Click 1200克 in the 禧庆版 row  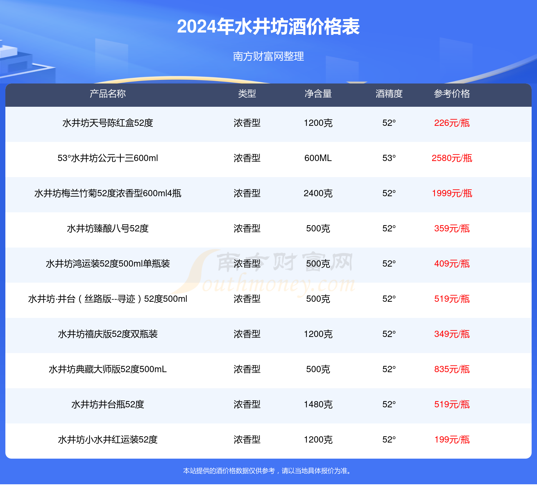(x=318, y=334)
